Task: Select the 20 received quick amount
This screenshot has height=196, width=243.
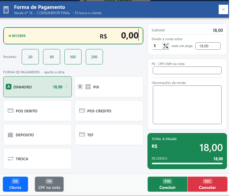Action: pyautogui.click(x=30, y=57)
